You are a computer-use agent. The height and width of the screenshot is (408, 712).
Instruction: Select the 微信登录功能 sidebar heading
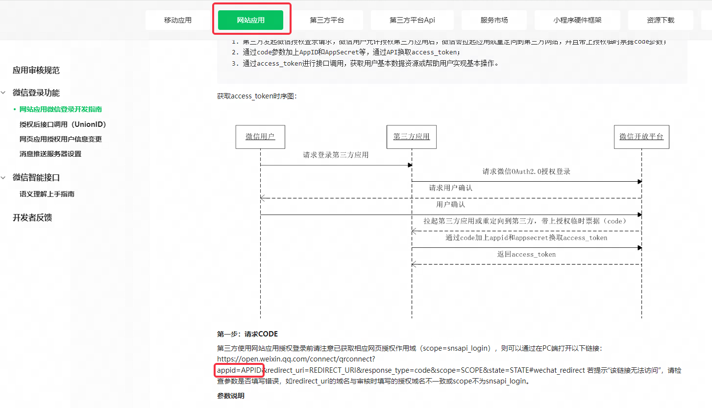point(36,93)
